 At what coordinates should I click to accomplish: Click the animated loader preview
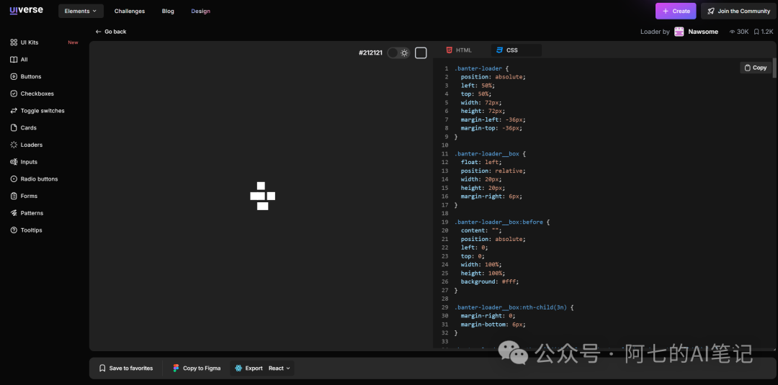262,196
